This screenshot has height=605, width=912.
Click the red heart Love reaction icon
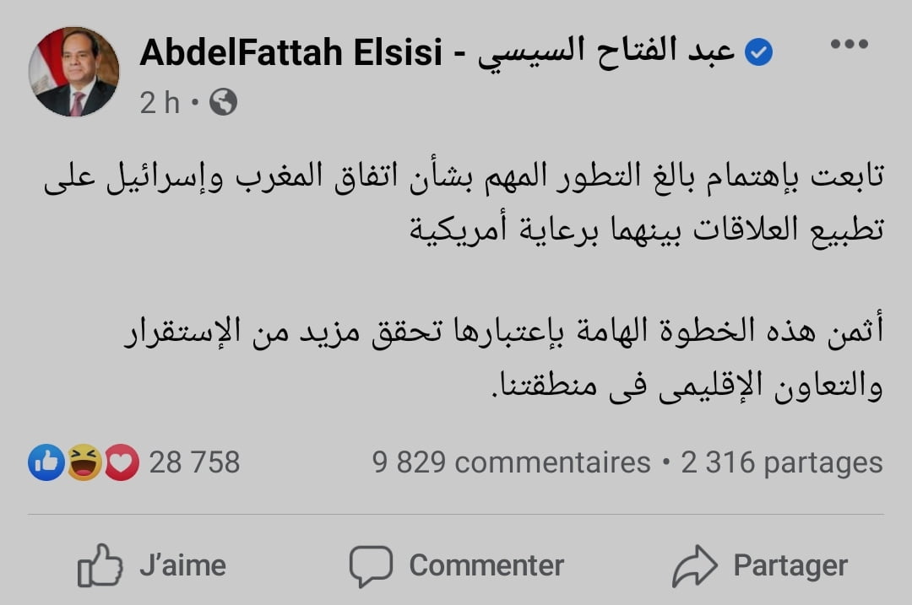click(x=122, y=462)
